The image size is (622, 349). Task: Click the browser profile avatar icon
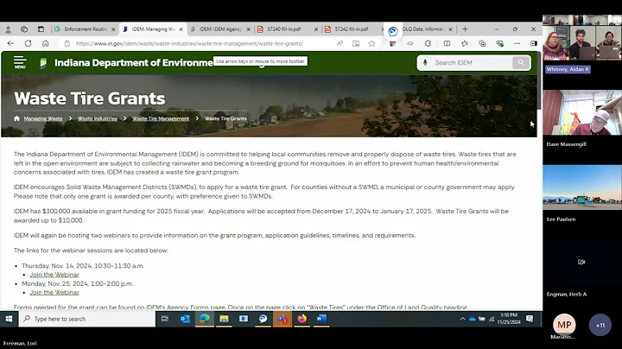[8, 29]
